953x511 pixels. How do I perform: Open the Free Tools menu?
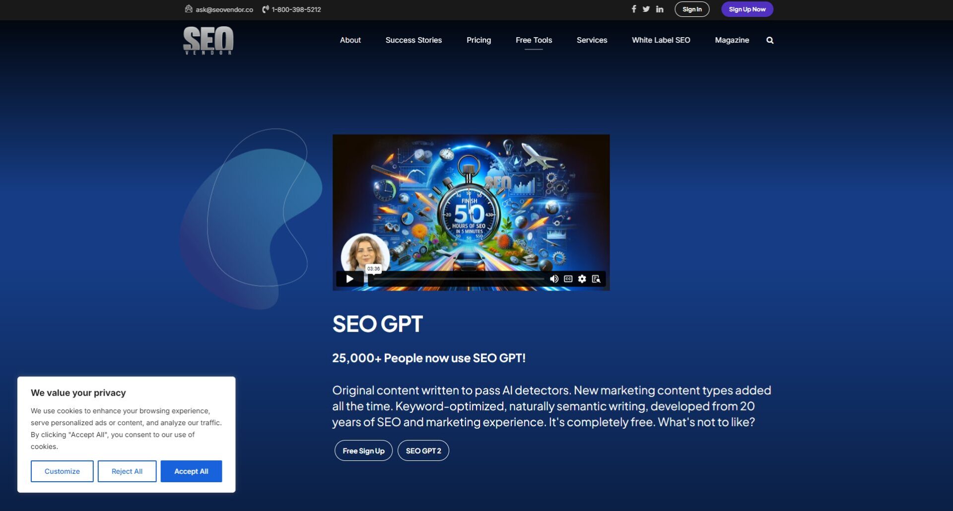click(534, 40)
